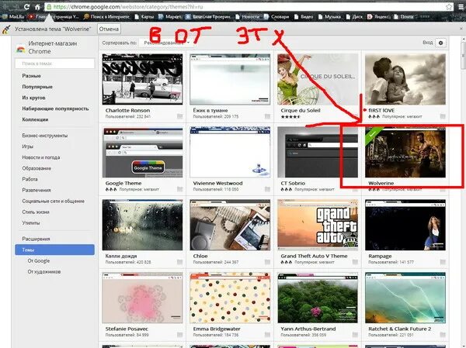The height and width of the screenshot is (348, 466).
Task: Close the theme installed notification bar
Action: pos(461,29)
